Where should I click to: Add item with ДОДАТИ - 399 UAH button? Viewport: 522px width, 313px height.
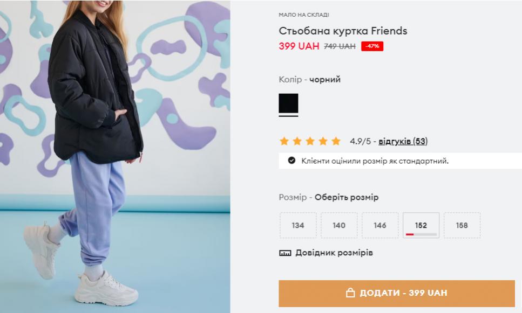[x=397, y=293]
